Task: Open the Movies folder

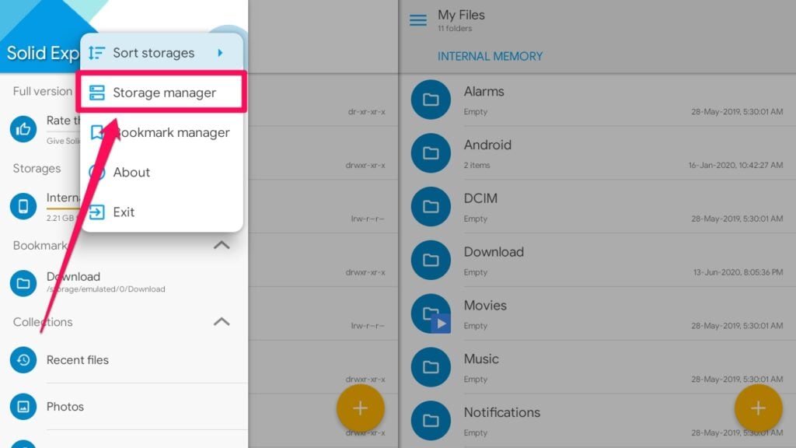Action: 598,313
